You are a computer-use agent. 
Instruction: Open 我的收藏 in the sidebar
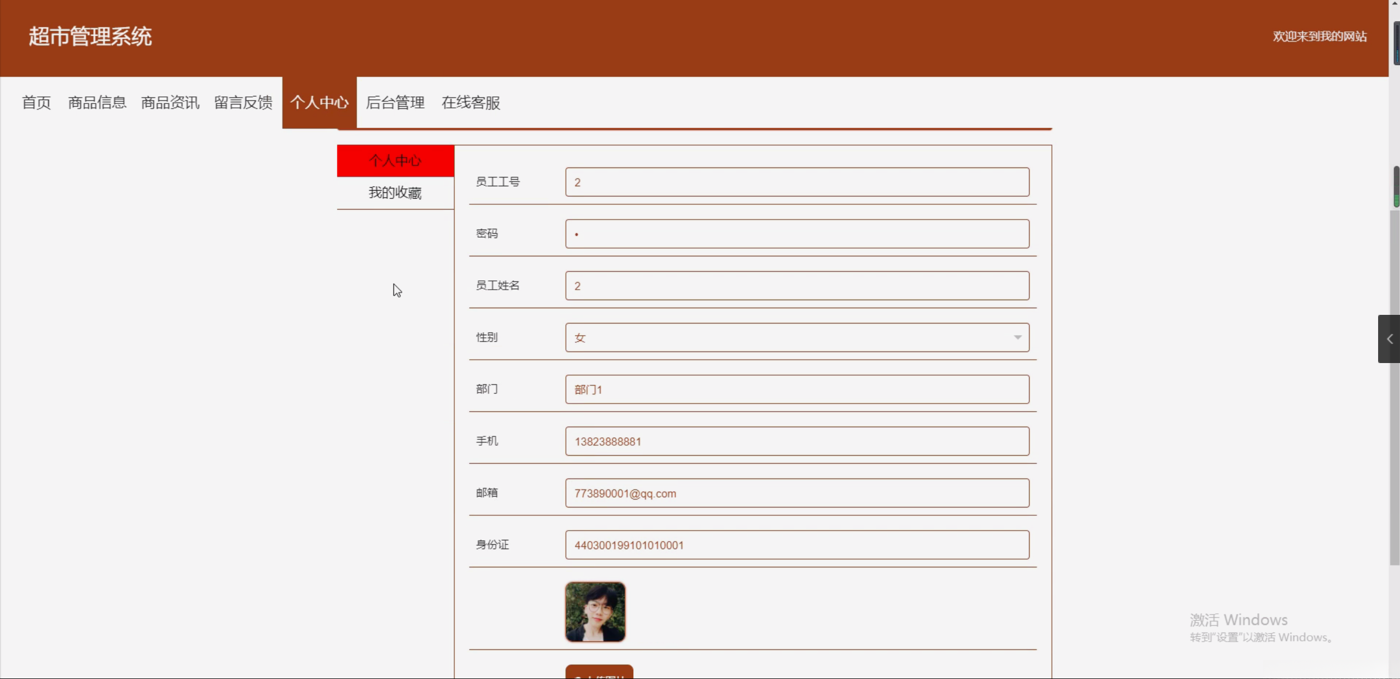(395, 193)
